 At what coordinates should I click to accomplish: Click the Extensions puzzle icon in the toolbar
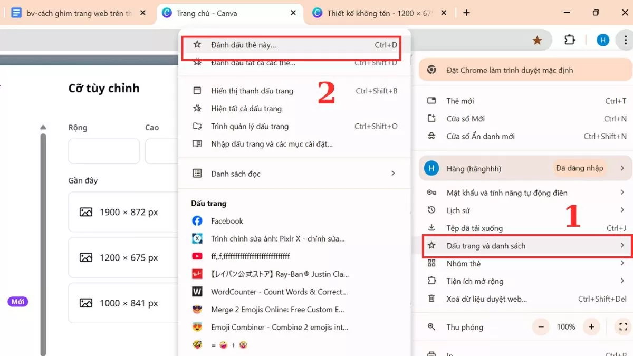pyautogui.click(x=570, y=39)
